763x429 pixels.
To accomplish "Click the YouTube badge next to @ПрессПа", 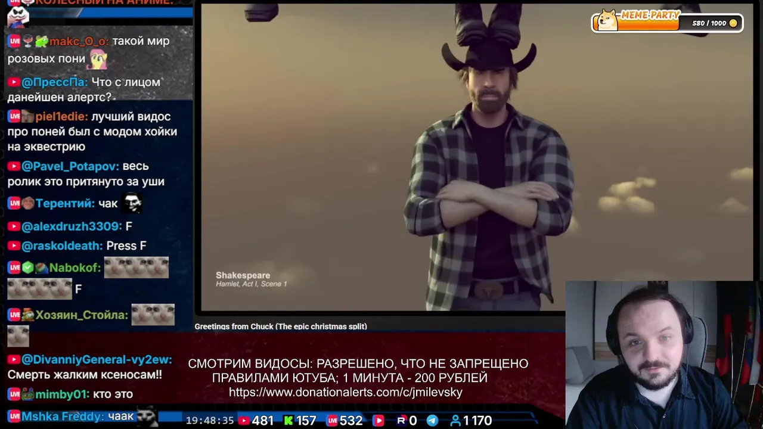I will click(x=14, y=82).
